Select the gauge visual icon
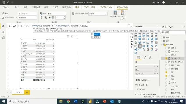The image size is (186, 104). click(x=144, y=42)
